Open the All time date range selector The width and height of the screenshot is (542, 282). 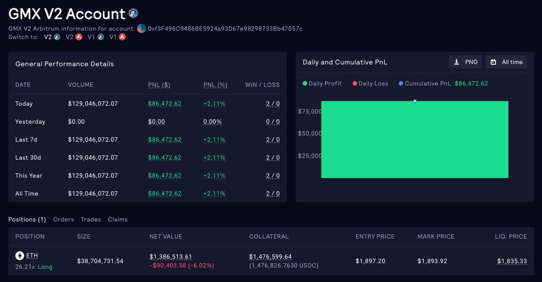coord(506,62)
